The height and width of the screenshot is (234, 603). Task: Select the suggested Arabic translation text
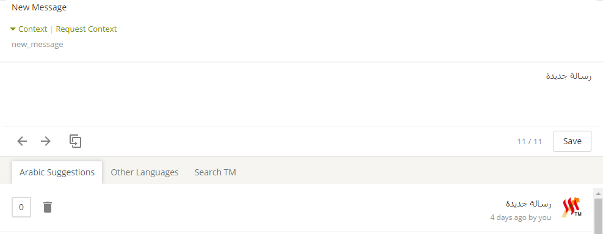pos(529,203)
